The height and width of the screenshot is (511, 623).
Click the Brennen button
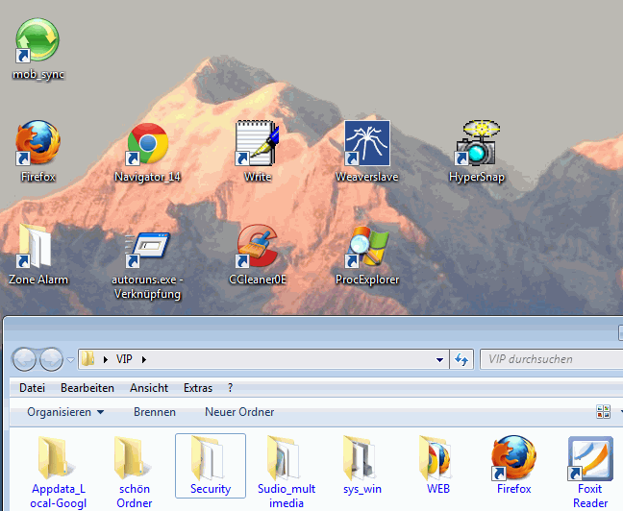(x=155, y=412)
